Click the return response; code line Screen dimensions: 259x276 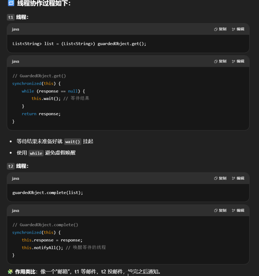coord(41,114)
